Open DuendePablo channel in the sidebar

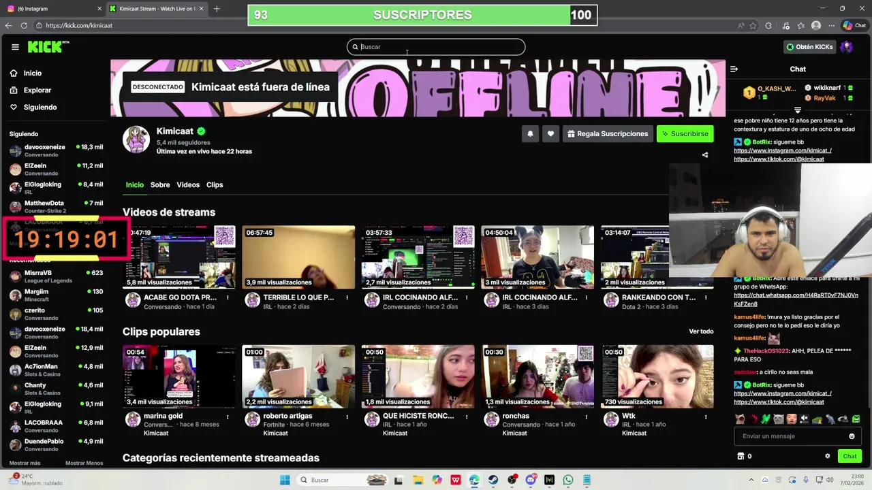coord(56,444)
